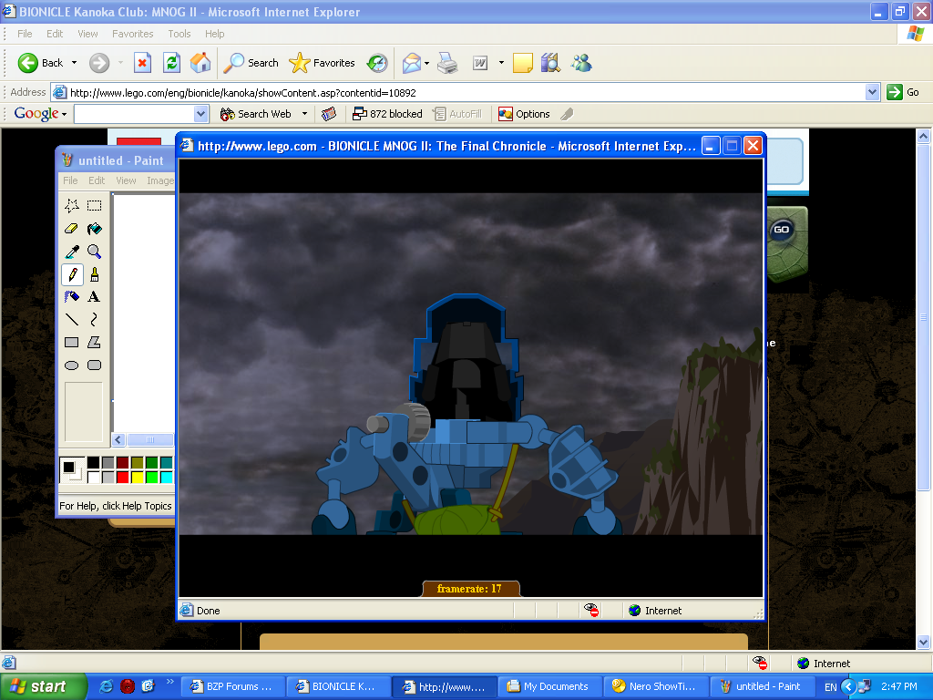Click Search Web button on Google toolbar
This screenshot has width=933, height=700.
(256, 114)
